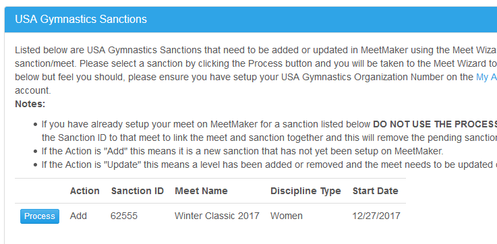Select the Women discipline cell
This screenshot has height=244, width=497.
pyautogui.click(x=286, y=216)
